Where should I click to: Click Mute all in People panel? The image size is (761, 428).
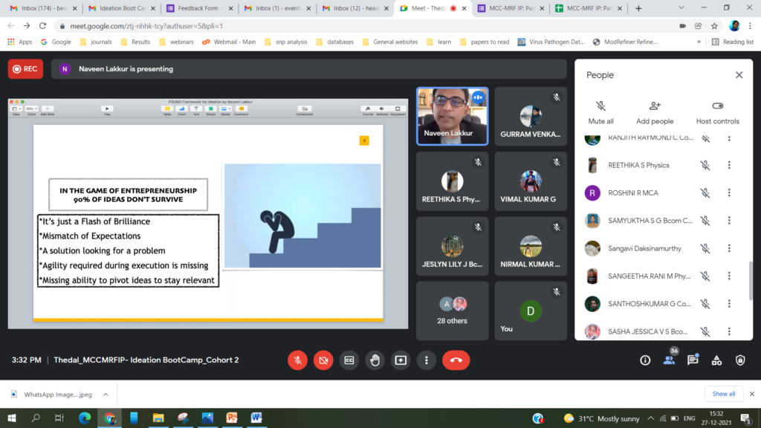tap(600, 113)
